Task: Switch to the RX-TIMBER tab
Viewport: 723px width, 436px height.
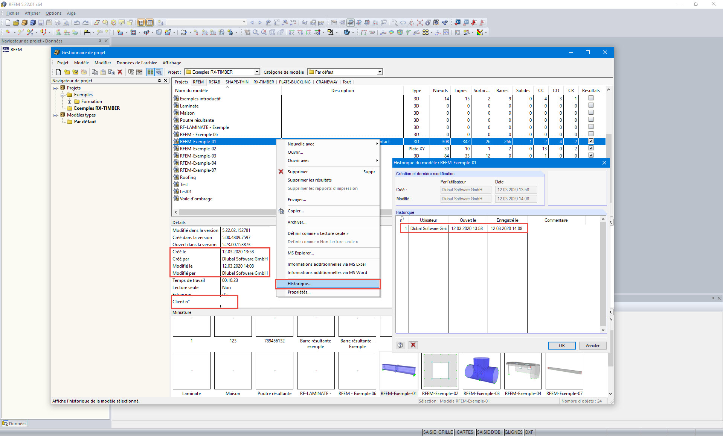Action: pyautogui.click(x=264, y=82)
